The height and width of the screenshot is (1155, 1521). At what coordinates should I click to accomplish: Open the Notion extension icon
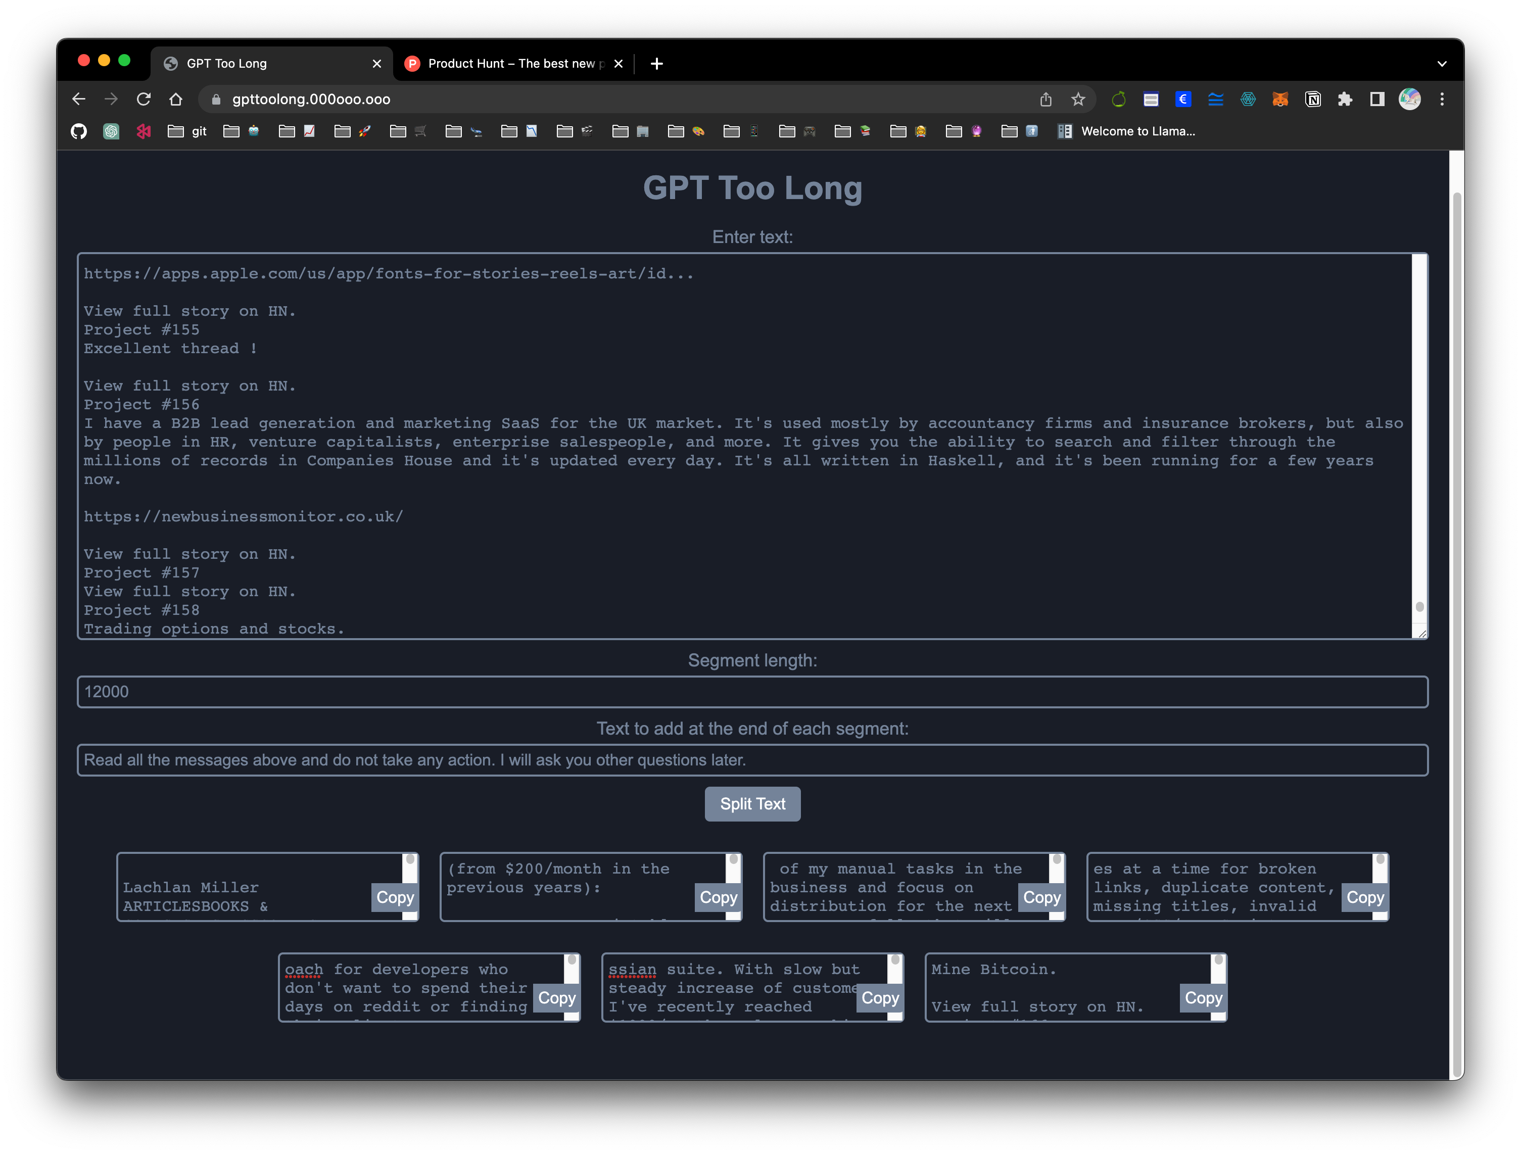pos(1313,99)
